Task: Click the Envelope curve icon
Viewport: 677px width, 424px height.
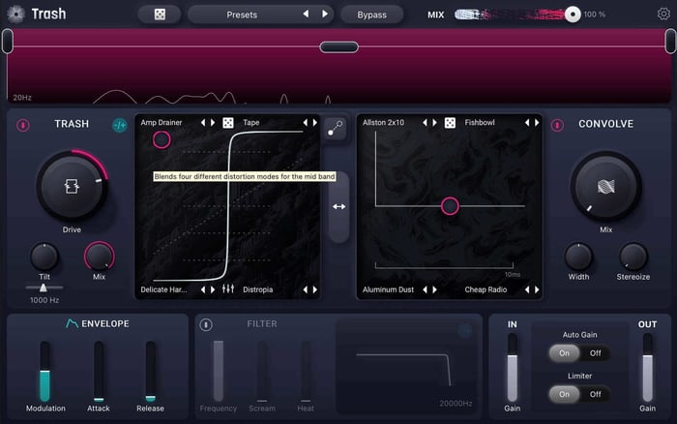Action: [72, 323]
